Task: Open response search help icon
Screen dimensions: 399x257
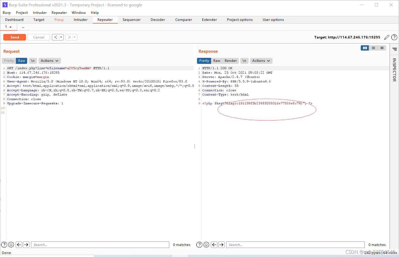Action: tap(199, 244)
